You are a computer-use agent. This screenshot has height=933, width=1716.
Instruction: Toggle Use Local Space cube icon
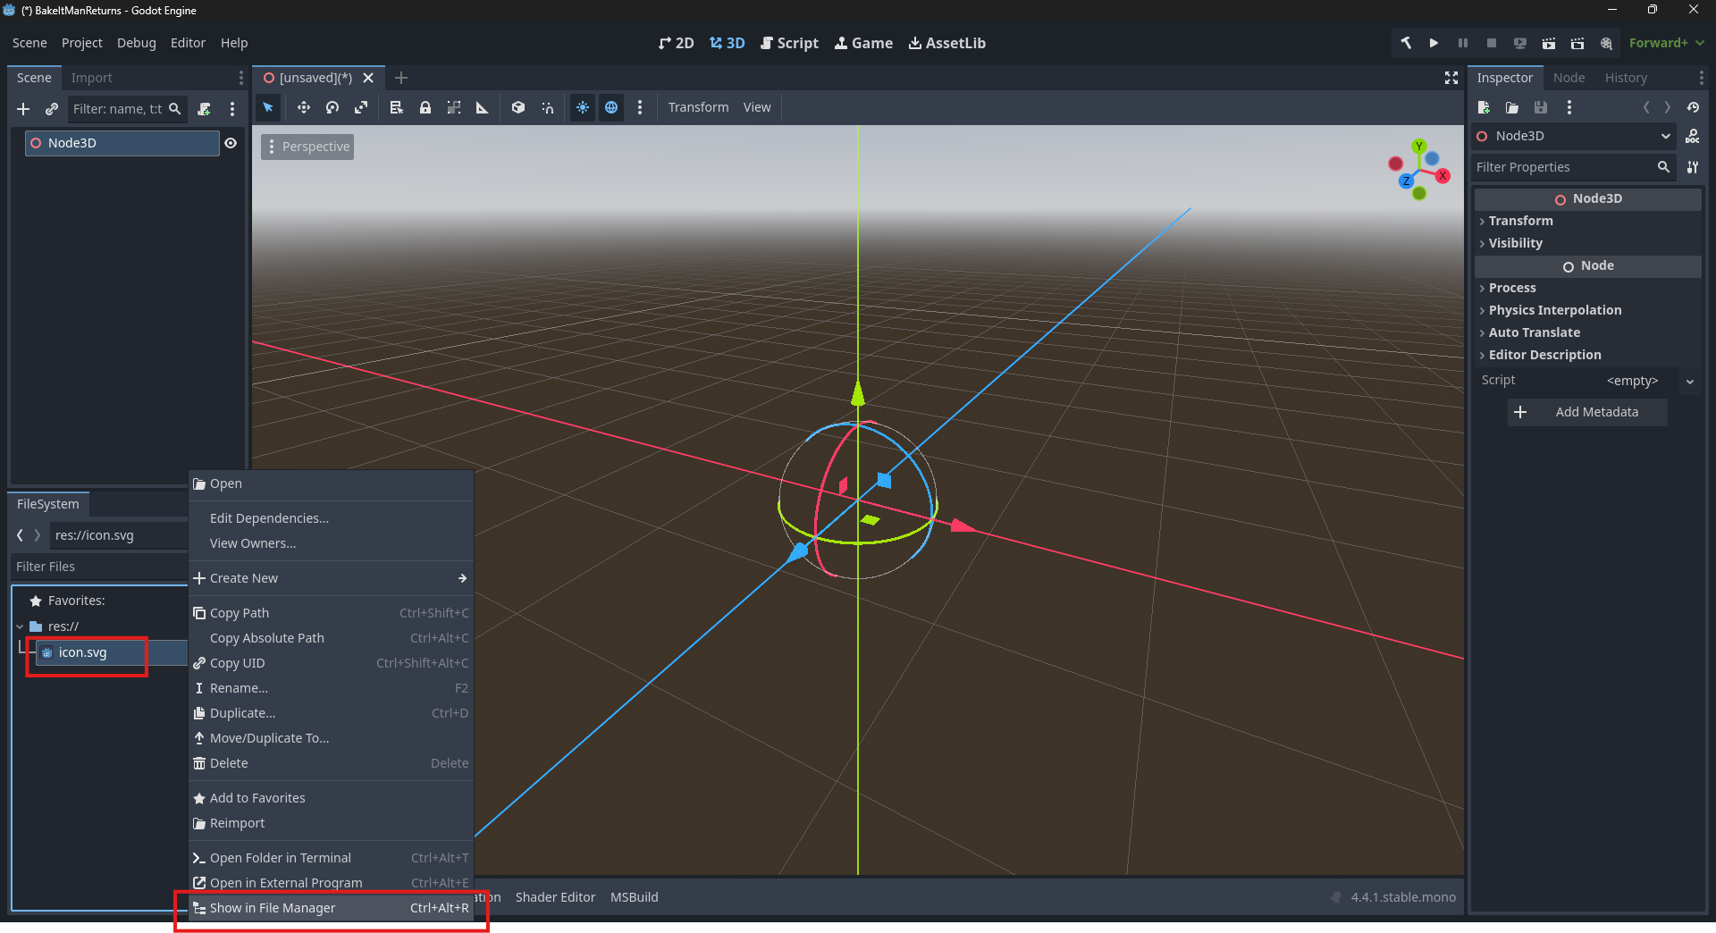[518, 107]
